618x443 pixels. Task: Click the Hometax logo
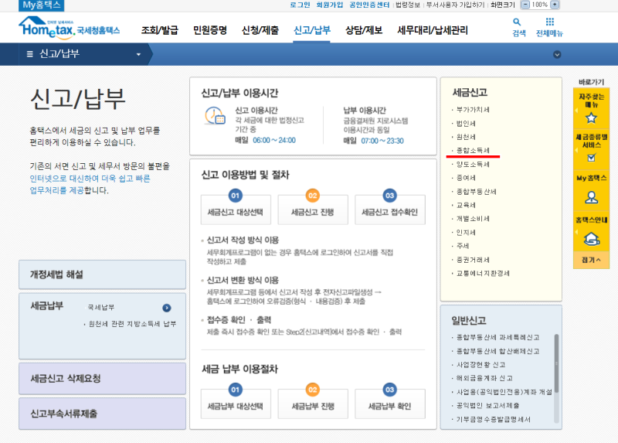pyautogui.click(x=69, y=28)
